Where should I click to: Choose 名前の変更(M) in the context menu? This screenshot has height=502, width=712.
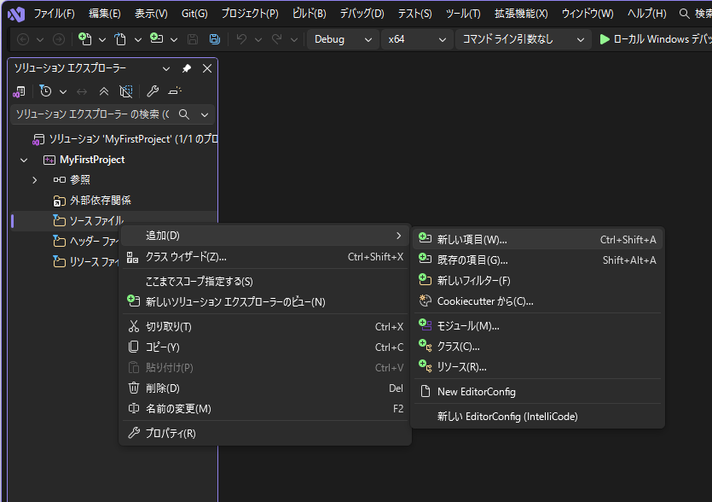tap(265, 409)
